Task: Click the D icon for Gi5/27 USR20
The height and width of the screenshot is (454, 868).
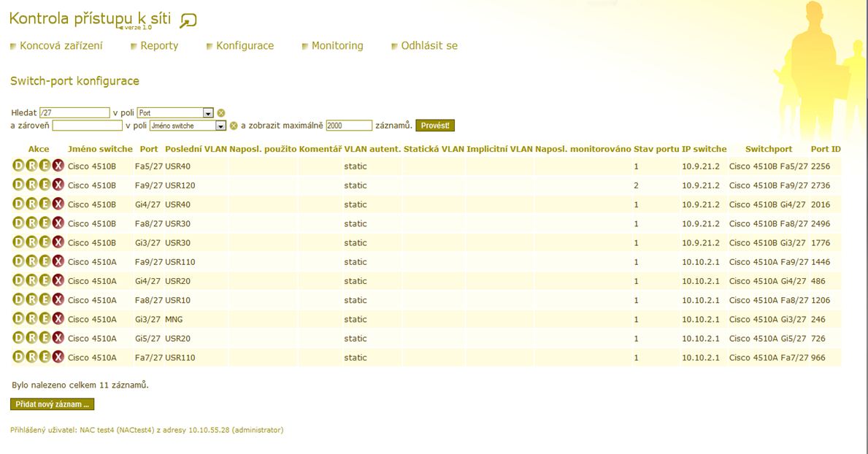Action: (18, 338)
